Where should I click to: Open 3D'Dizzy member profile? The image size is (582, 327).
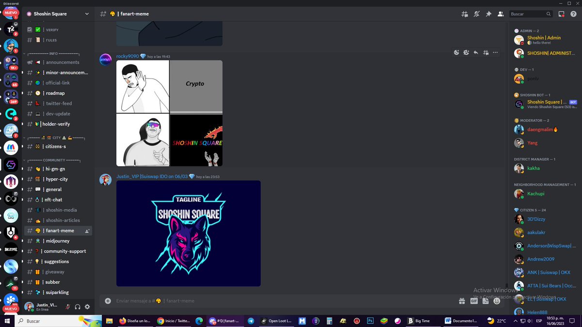pyautogui.click(x=545, y=219)
